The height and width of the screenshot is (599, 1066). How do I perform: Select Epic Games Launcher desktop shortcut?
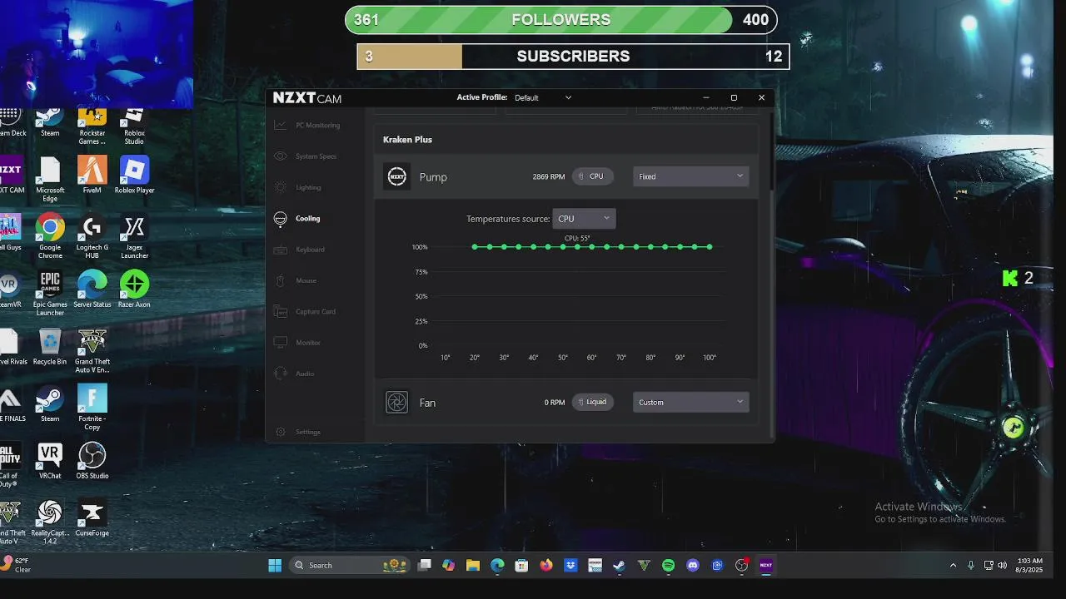tap(50, 294)
